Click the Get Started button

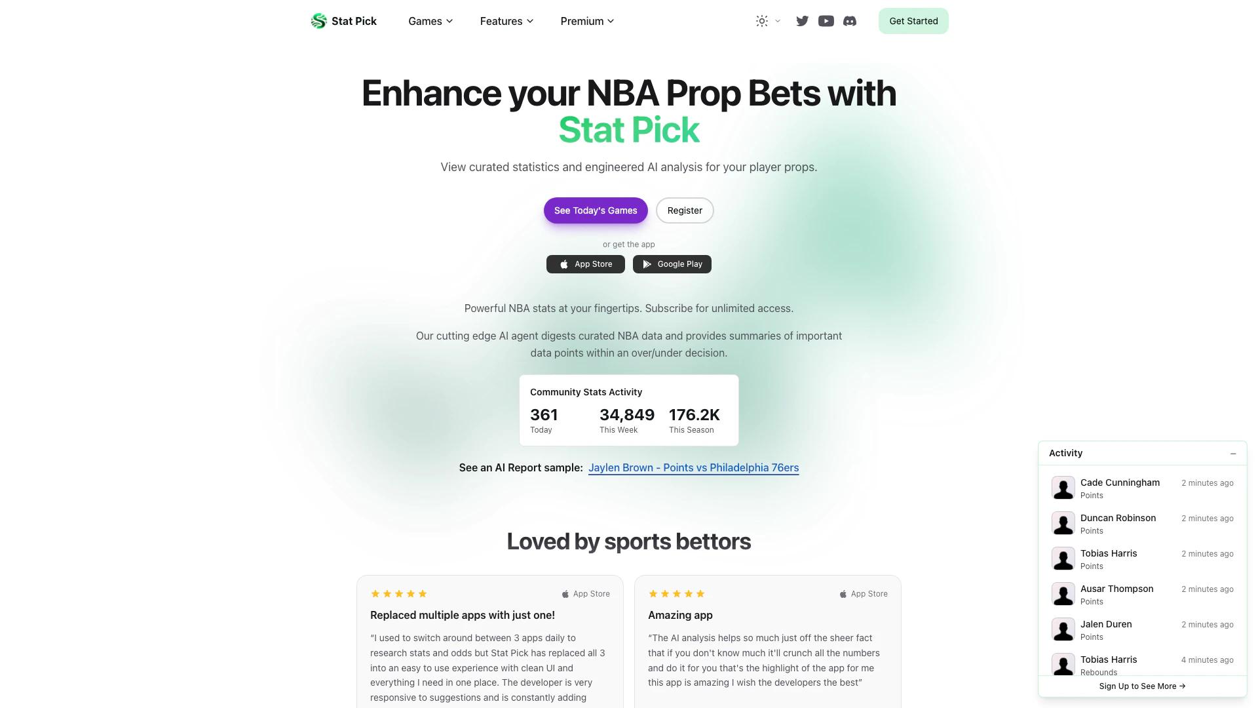click(x=913, y=21)
